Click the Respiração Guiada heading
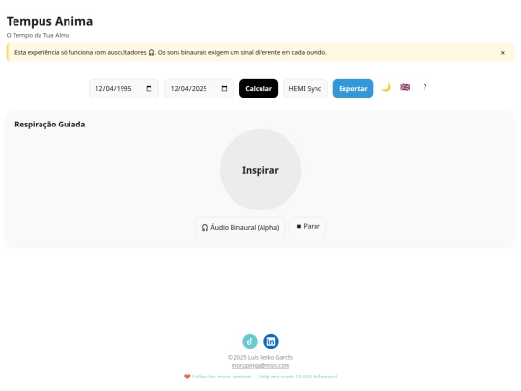521x391 pixels. click(x=50, y=125)
